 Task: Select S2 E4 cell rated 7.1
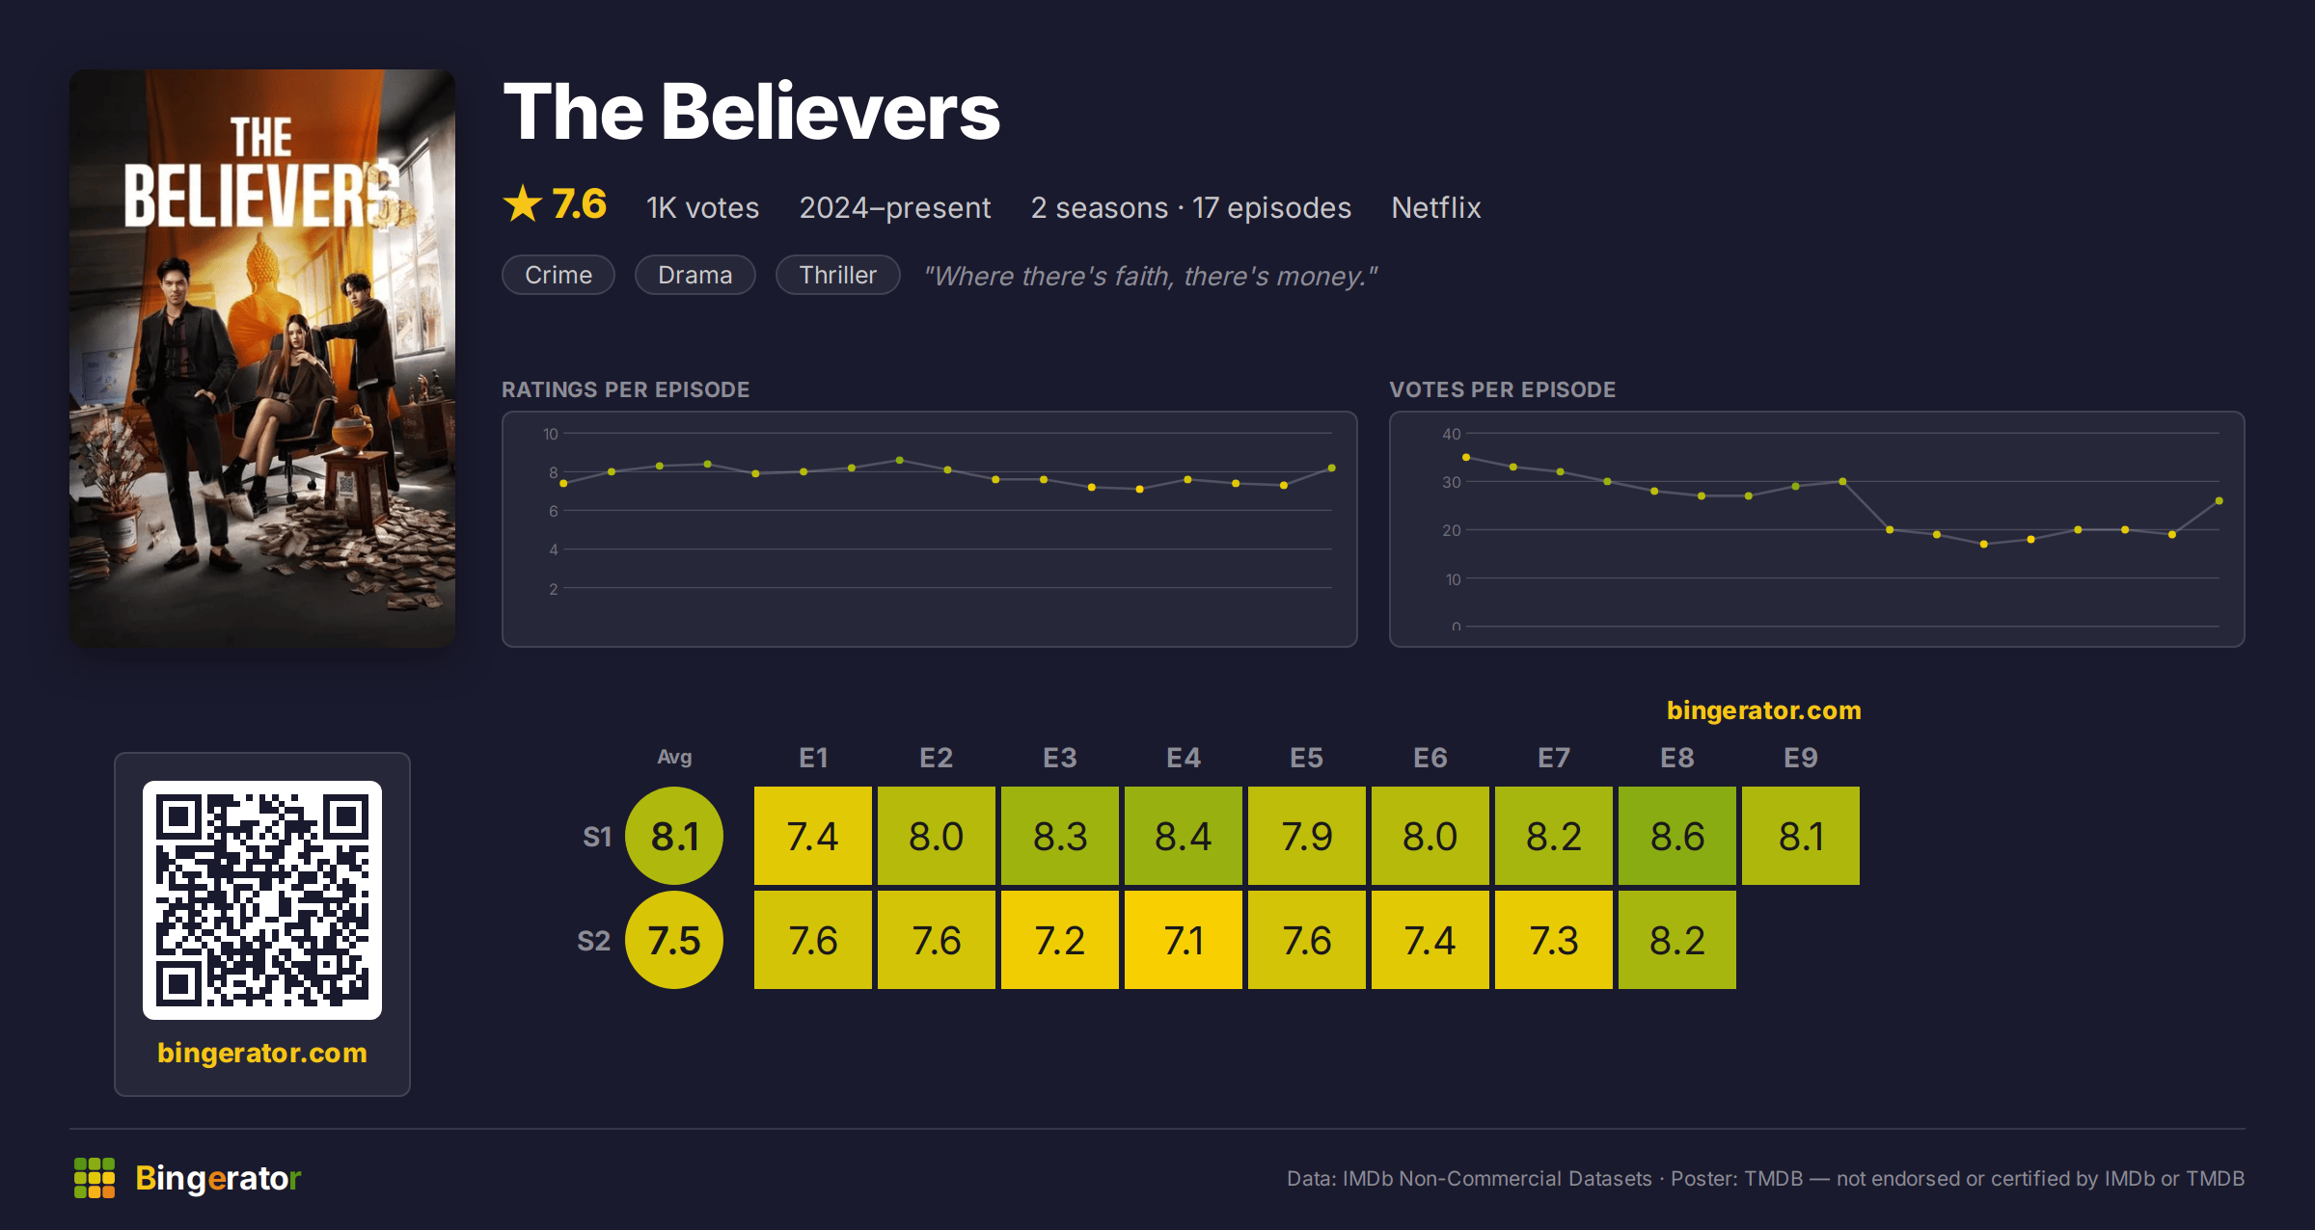pyautogui.click(x=1184, y=940)
